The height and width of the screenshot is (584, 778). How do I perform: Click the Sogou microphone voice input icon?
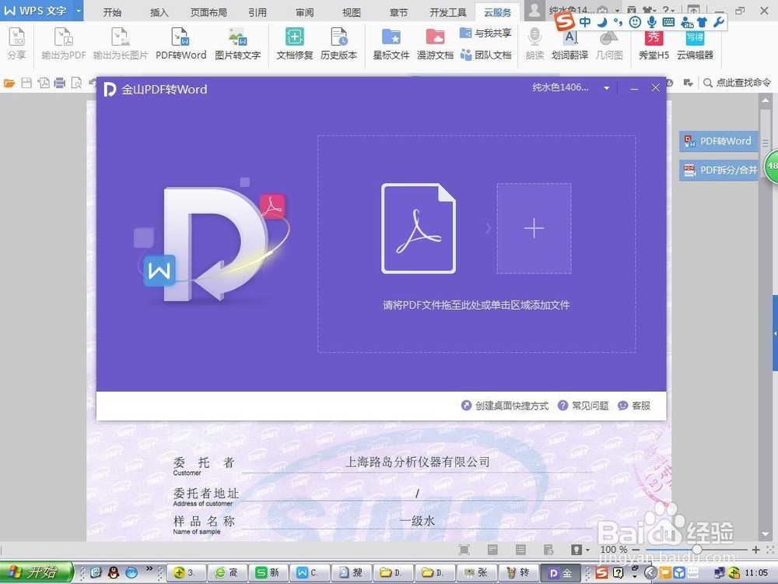[x=651, y=22]
